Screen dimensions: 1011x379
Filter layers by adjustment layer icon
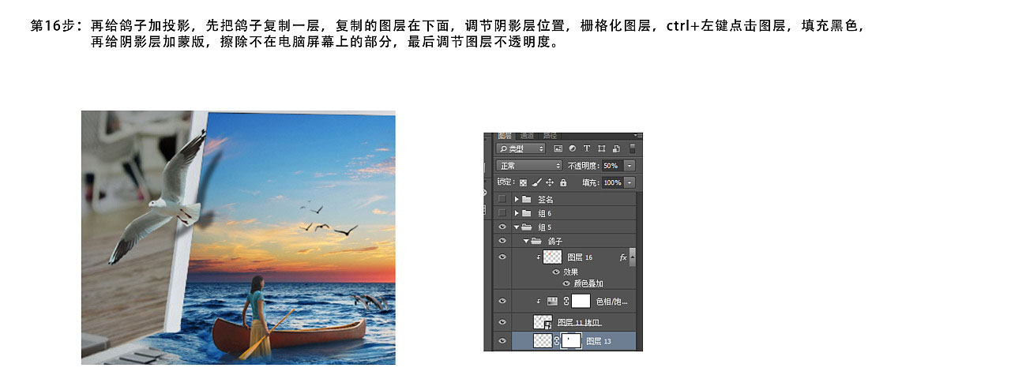573,148
